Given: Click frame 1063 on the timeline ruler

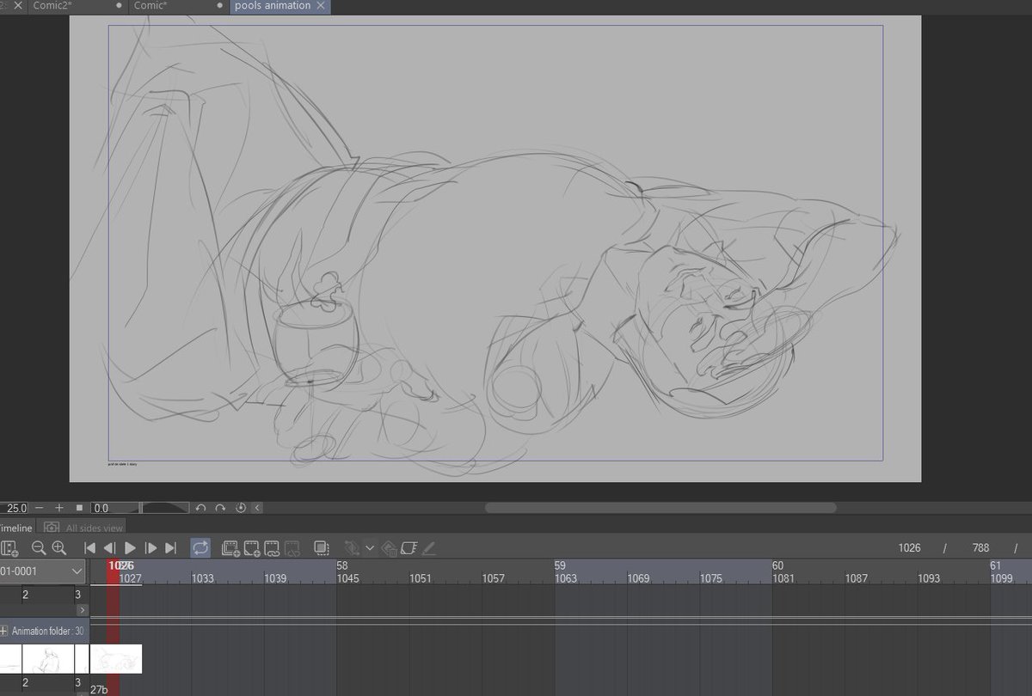Looking at the screenshot, I should pyautogui.click(x=566, y=578).
